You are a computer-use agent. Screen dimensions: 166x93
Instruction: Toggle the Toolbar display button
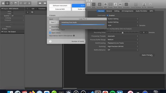(16, 3)
